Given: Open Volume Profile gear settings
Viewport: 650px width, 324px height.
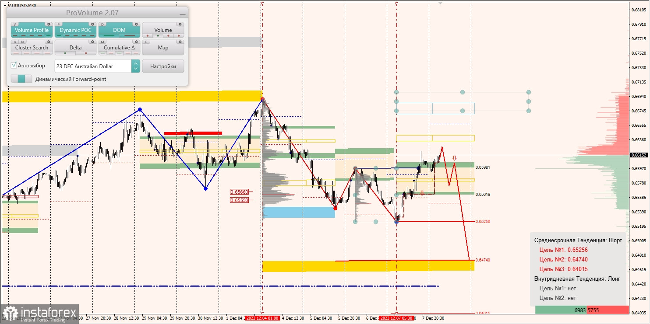Looking at the screenshot, I should click(49, 24).
